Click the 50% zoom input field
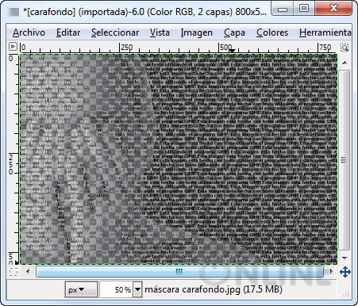The image size is (358, 306). 117,289
